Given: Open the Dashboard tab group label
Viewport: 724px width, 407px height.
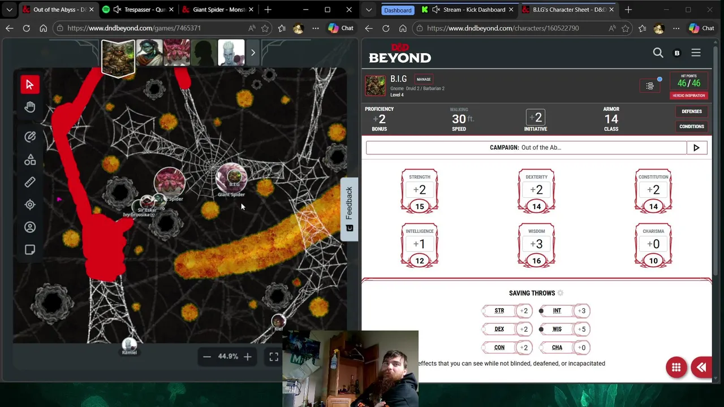Looking at the screenshot, I should (x=398, y=10).
